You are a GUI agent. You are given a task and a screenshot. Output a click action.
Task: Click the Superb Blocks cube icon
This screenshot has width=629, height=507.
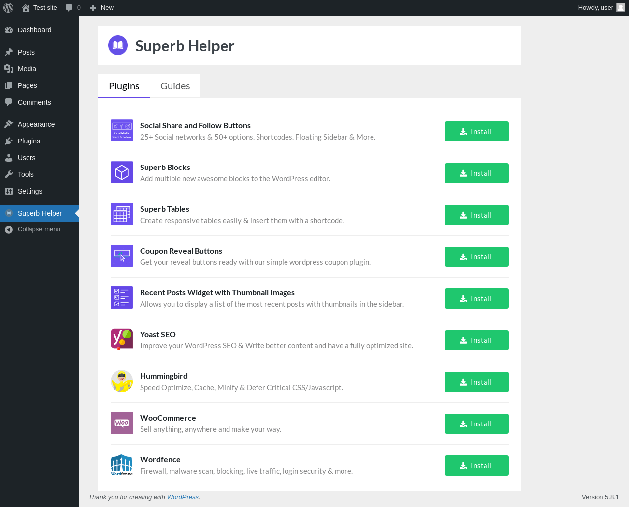coord(121,172)
